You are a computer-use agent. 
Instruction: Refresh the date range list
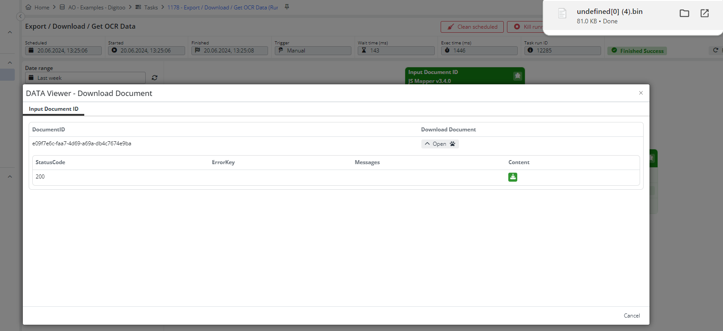coord(155,78)
